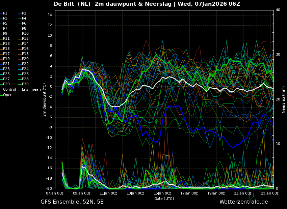This screenshot has width=287, height=209.
Task: Click the P14 legend entry
Action: click(x=24, y=44)
